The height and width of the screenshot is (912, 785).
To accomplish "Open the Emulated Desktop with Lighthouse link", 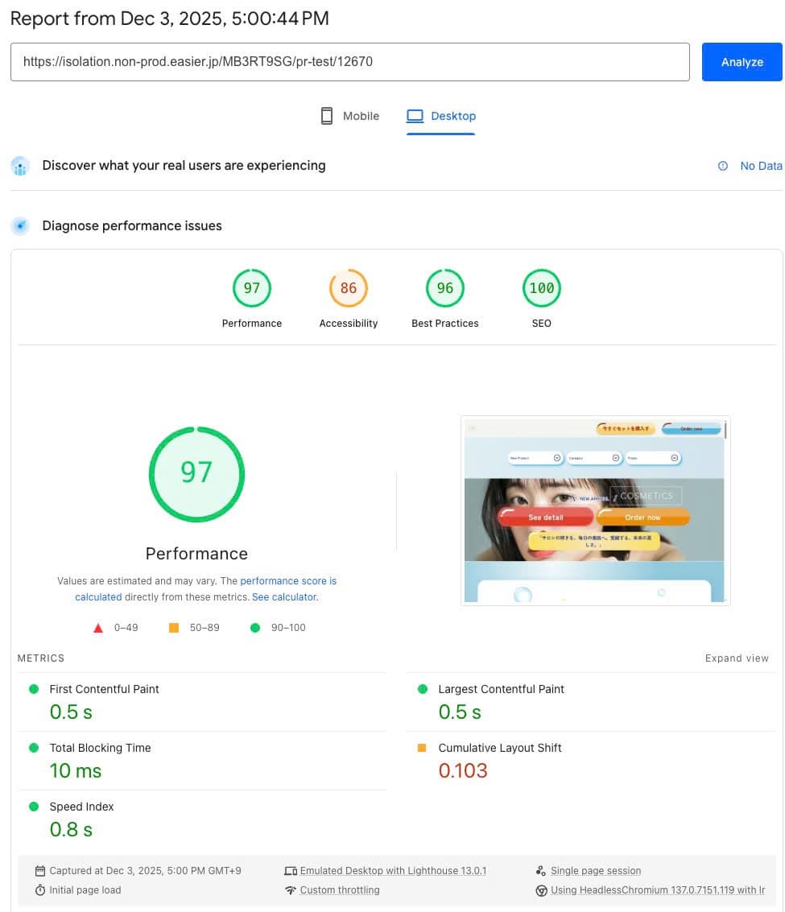I will click(x=393, y=870).
